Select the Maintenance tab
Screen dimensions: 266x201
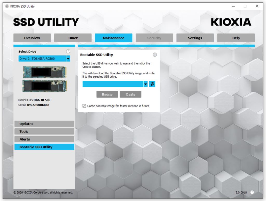[x=114, y=38]
